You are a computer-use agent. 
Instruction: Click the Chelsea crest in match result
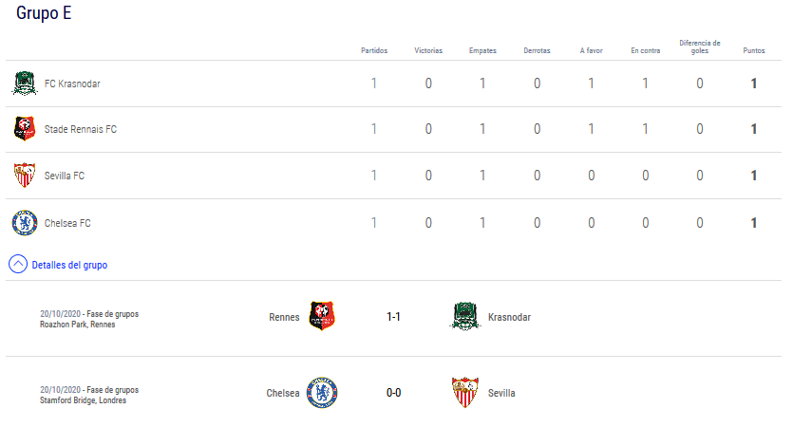[322, 393]
